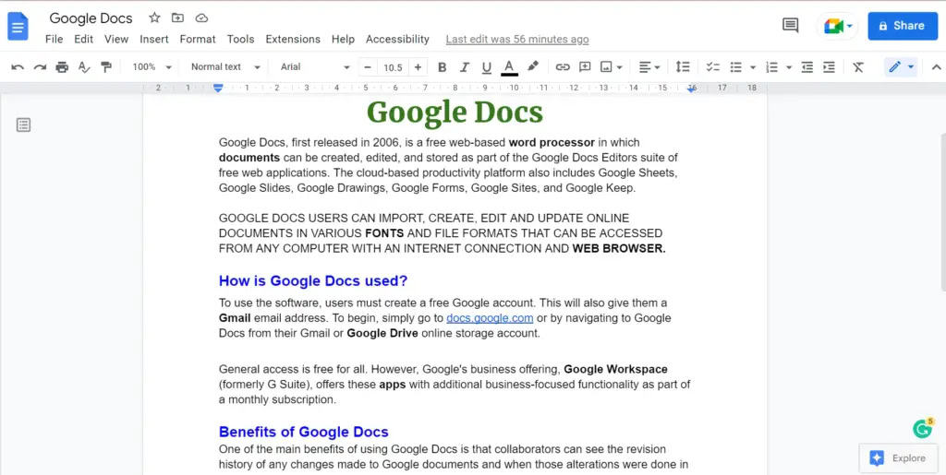Open the text color picker
This screenshot has height=475, width=946.
[509, 66]
